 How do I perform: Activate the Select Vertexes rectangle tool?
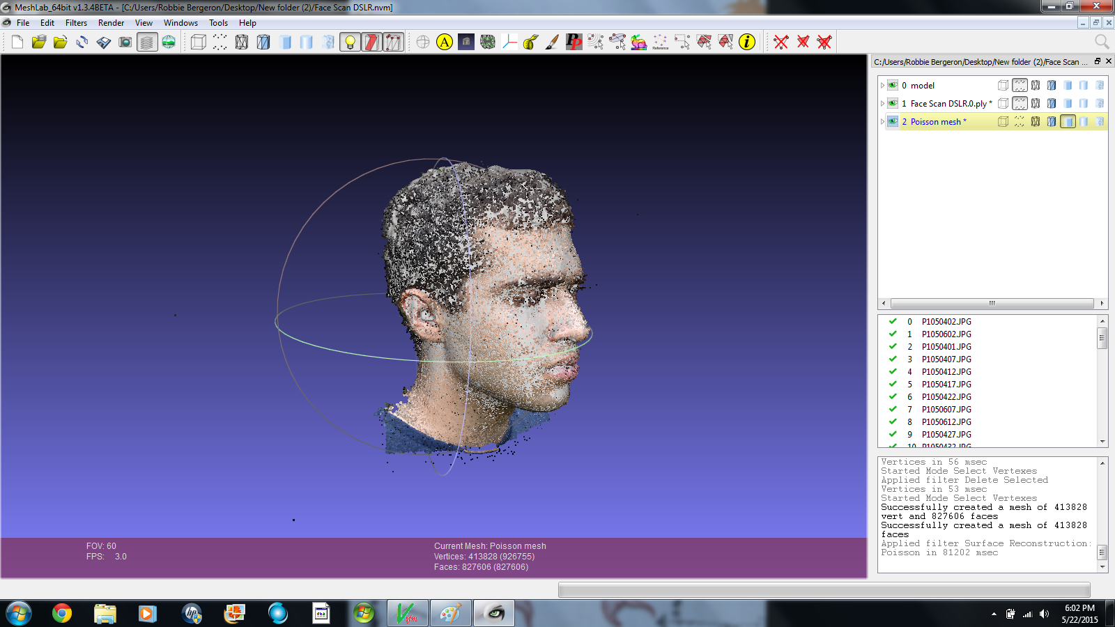pyautogui.click(x=682, y=42)
